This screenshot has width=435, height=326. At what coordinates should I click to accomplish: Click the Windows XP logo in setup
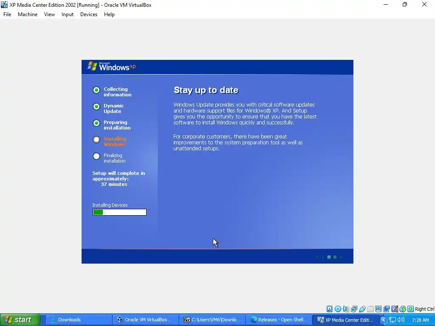(x=112, y=67)
